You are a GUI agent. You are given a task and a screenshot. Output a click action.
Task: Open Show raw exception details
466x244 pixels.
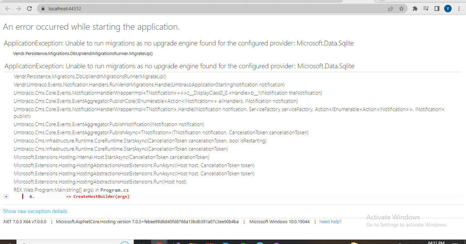35,211
